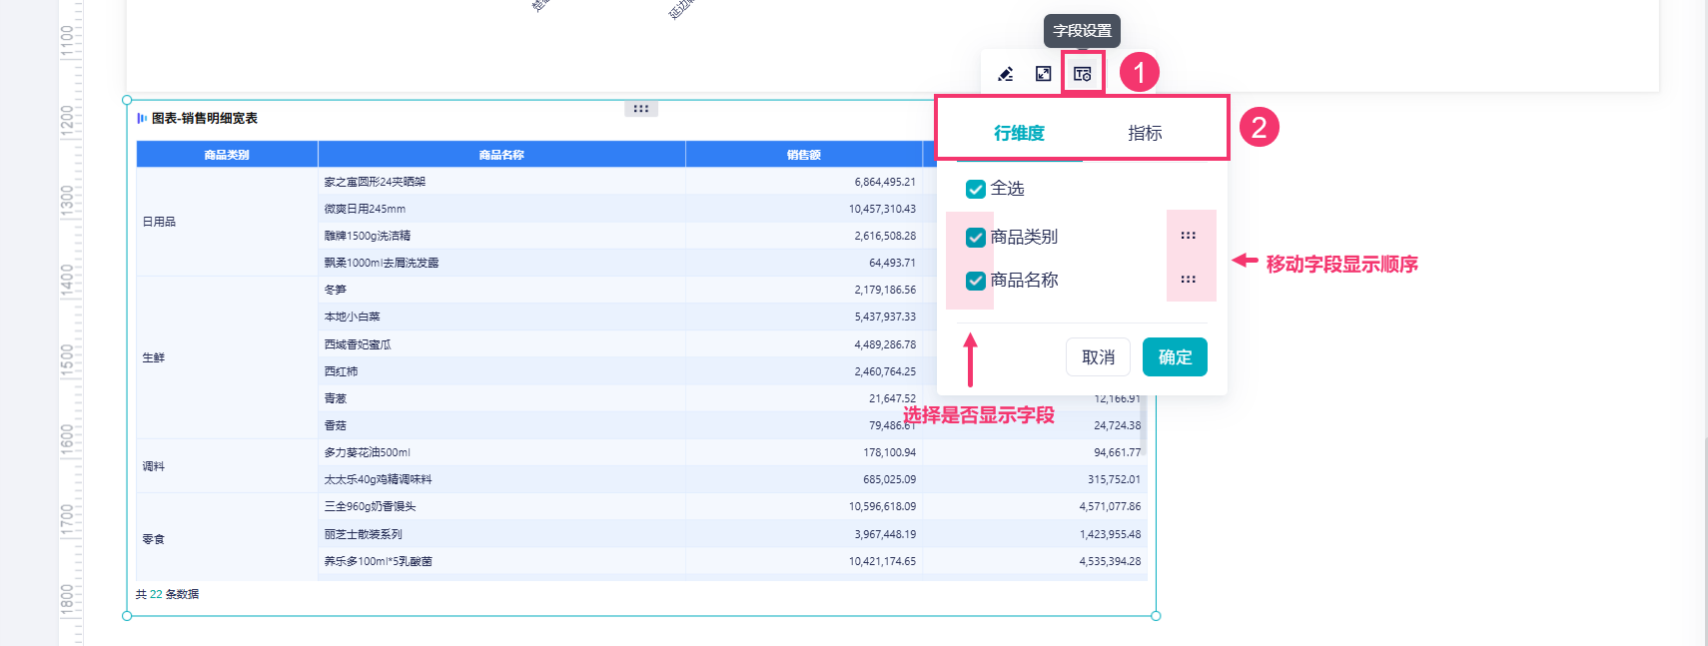1708x646 pixels.
Task: Switch to the 指标 tab
Action: (1145, 133)
